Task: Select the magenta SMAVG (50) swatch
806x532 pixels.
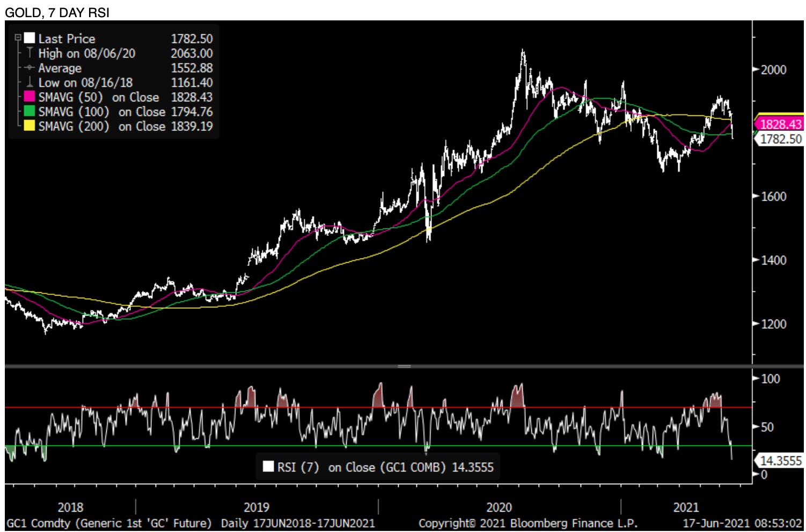Action: pyautogui.click(x=30, y=97)
